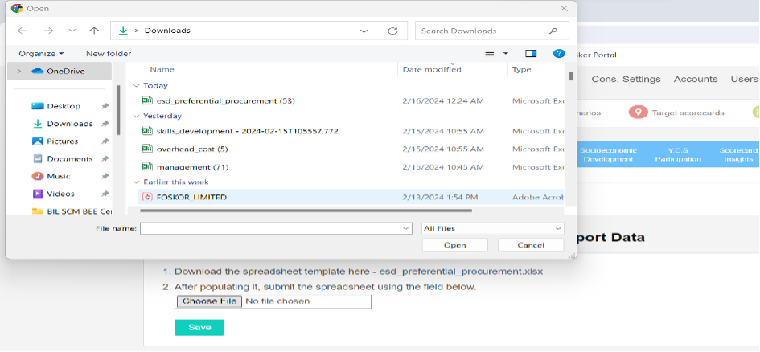Click the pin icon beside Desktop

tap(105, 107)
